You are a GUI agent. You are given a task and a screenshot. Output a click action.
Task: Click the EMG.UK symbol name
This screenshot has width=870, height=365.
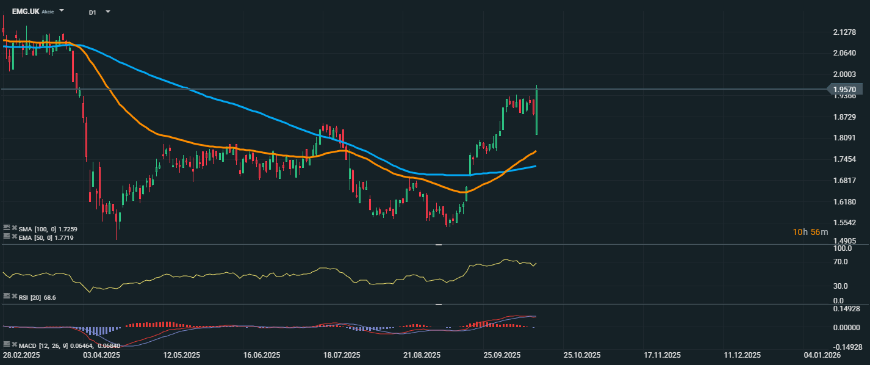click(x=25, y=12)
